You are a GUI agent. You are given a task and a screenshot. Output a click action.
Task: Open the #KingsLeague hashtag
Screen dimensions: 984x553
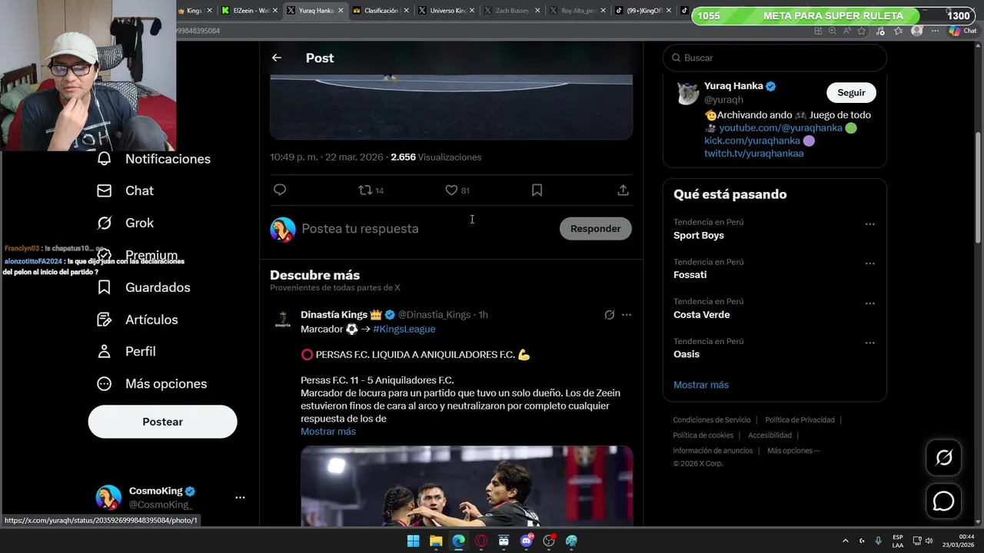click(404, 329)
